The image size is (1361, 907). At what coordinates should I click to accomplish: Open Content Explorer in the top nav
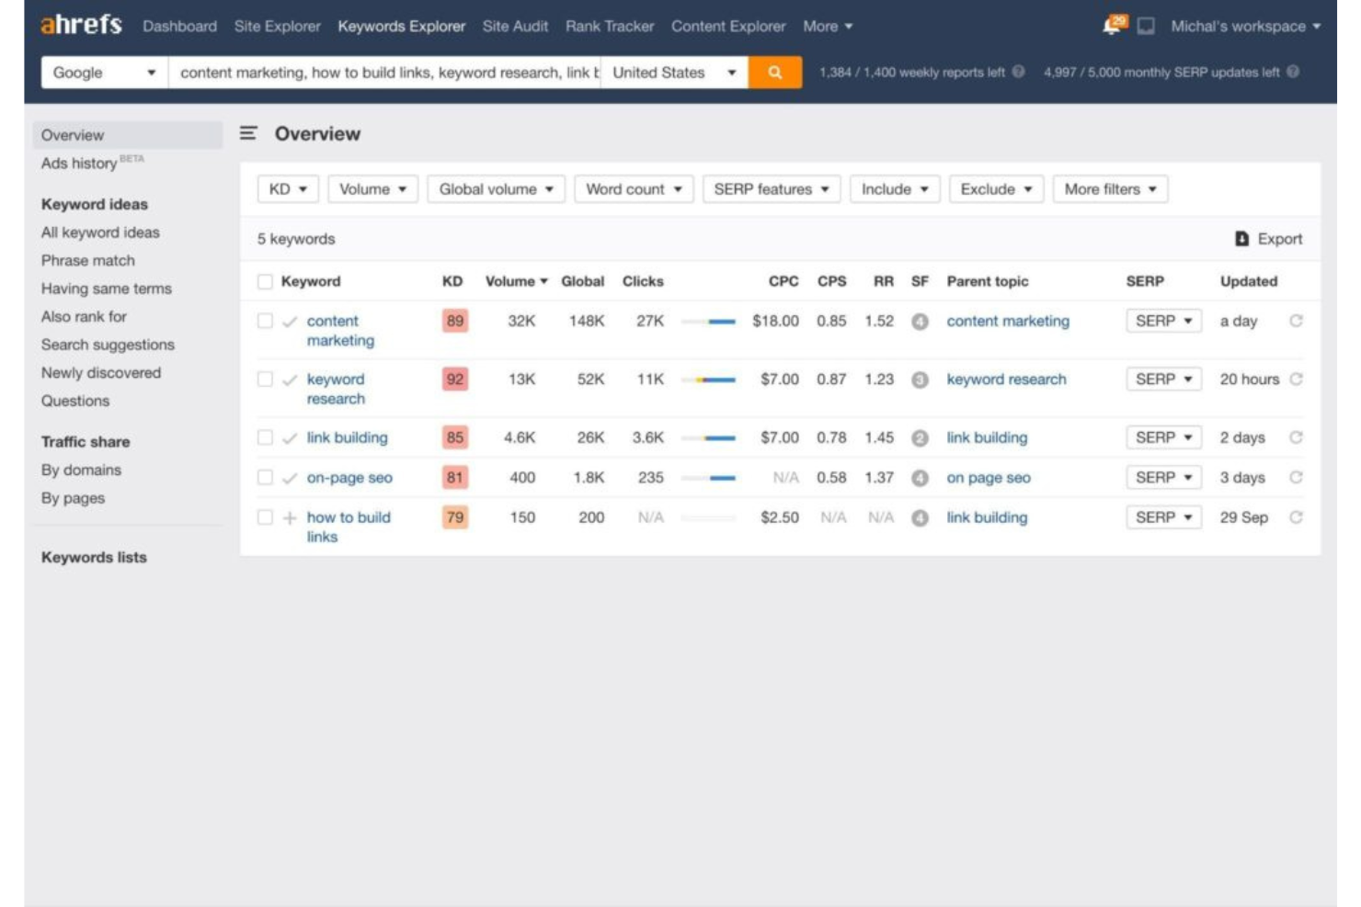[728, 26]
